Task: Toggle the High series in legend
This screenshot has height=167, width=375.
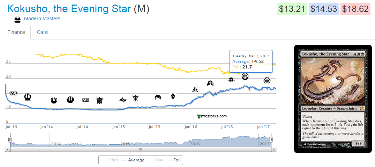Action: (110, 160)
